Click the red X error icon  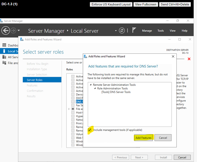[189, 59]
